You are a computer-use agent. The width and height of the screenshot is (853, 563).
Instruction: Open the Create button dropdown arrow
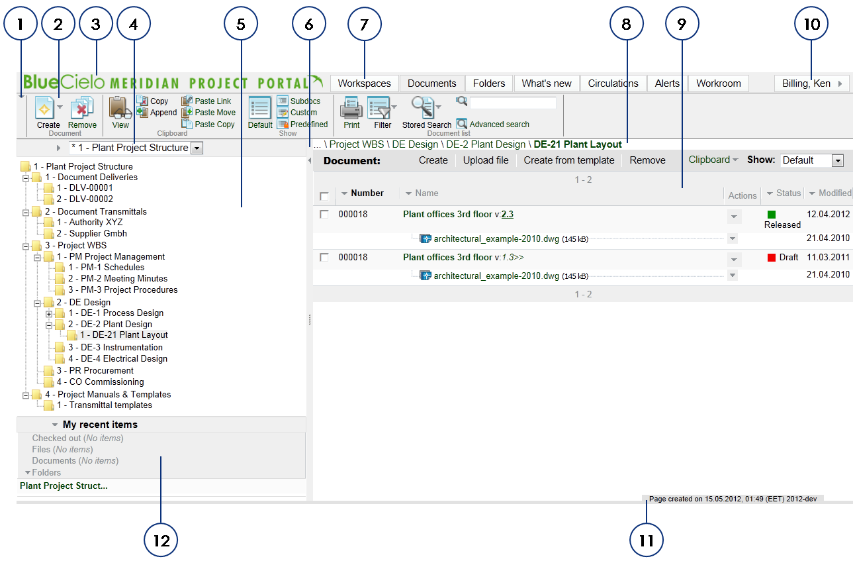[x=59, y=107]
